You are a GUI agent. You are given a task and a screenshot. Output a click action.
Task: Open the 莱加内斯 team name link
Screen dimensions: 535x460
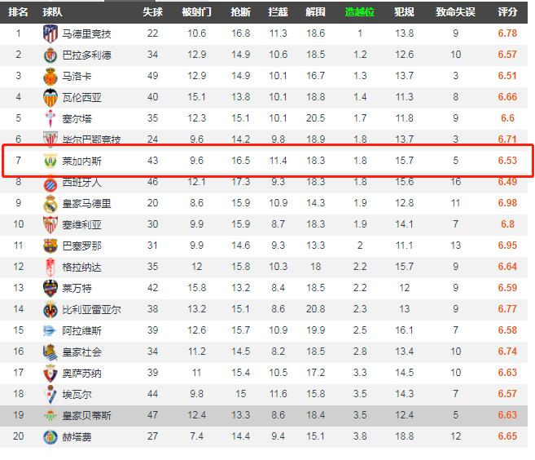[82, 161]
